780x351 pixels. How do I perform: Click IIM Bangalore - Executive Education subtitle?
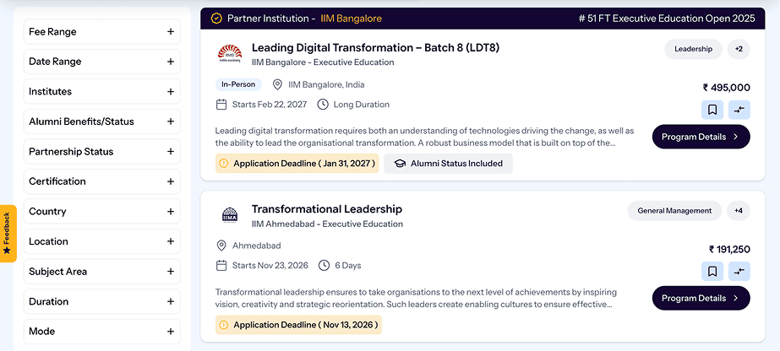tap(323, 62)
